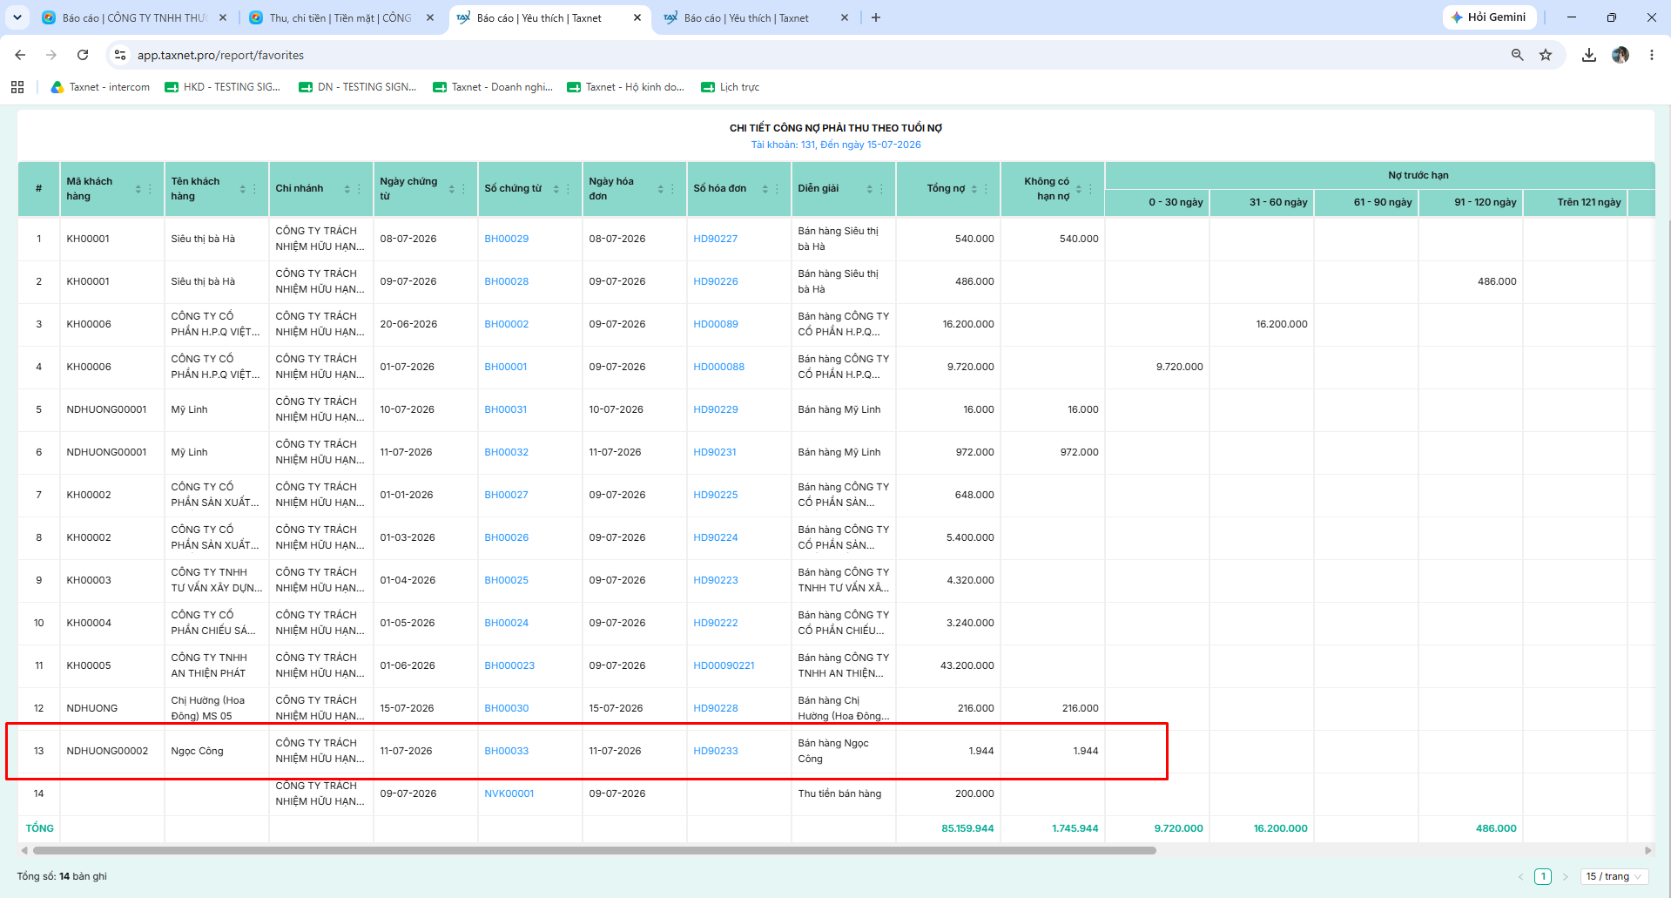Screen dimensions: 1671x898
Task: Click the browser zoom magnifier icon
Action: click(x=1518, y=55)
